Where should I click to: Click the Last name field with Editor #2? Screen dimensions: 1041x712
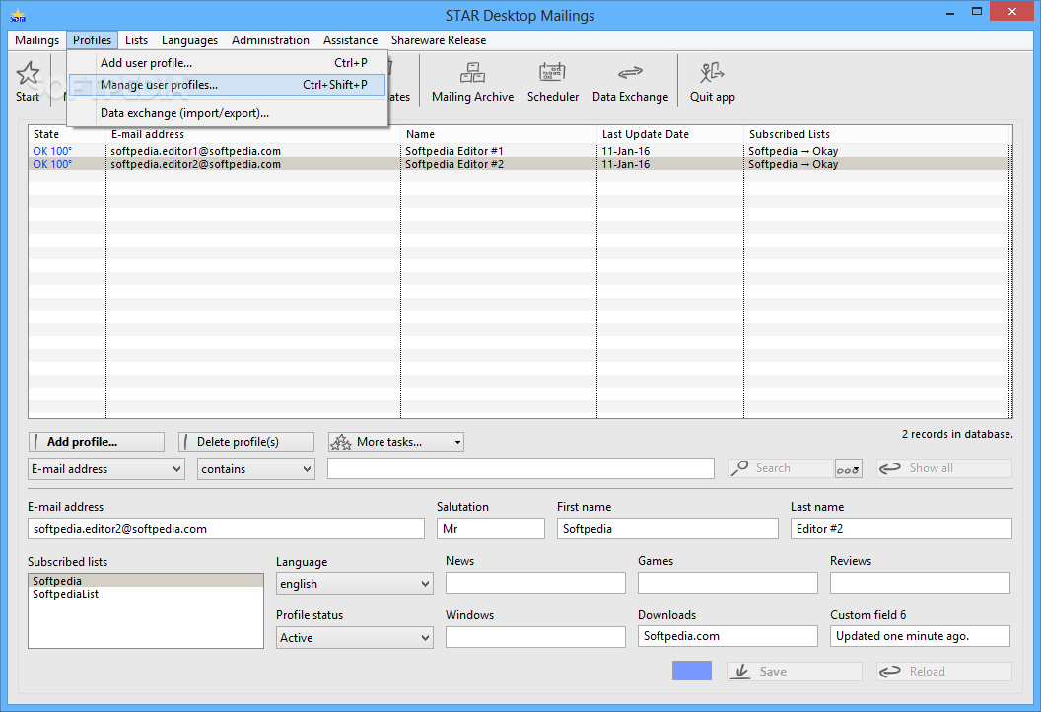point(901,529)
